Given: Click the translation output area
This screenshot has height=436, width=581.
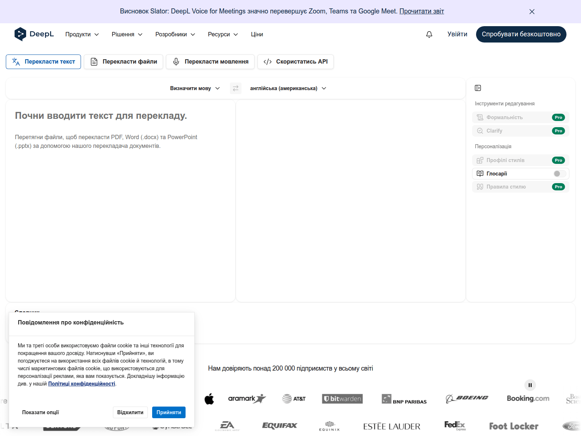Looking at the screenshot, I should (351, 201).
